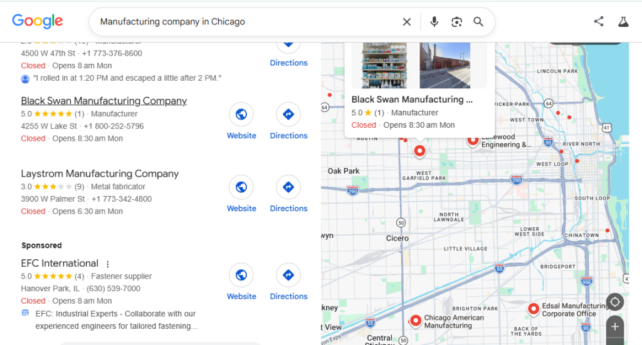The image size is (642, 345).
Task: Click Directions text under Laystrom listing
Action: 288,209
